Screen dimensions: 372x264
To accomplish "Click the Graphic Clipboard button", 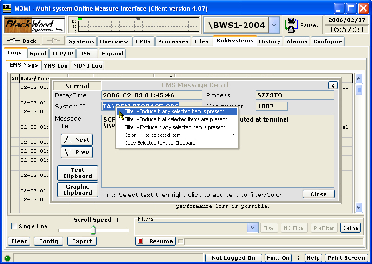I will [x=78, y=190].
